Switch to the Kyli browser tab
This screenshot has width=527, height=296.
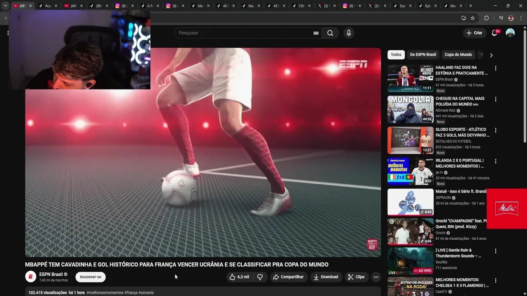[427, 6]
